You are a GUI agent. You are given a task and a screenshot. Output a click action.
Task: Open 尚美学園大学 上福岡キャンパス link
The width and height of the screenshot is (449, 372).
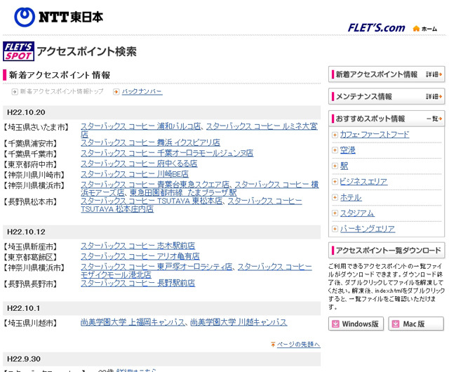133,322
